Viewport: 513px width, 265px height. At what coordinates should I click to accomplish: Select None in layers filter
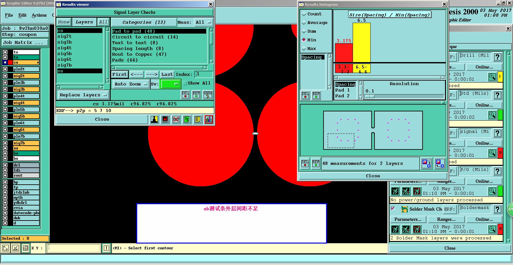63,22
